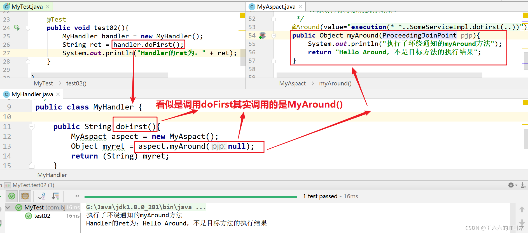This screenshot has height=233, width=528.
Task: Click handler.doFirst() call on line 26
Action: pyautogui.click(x=148, y=45)
